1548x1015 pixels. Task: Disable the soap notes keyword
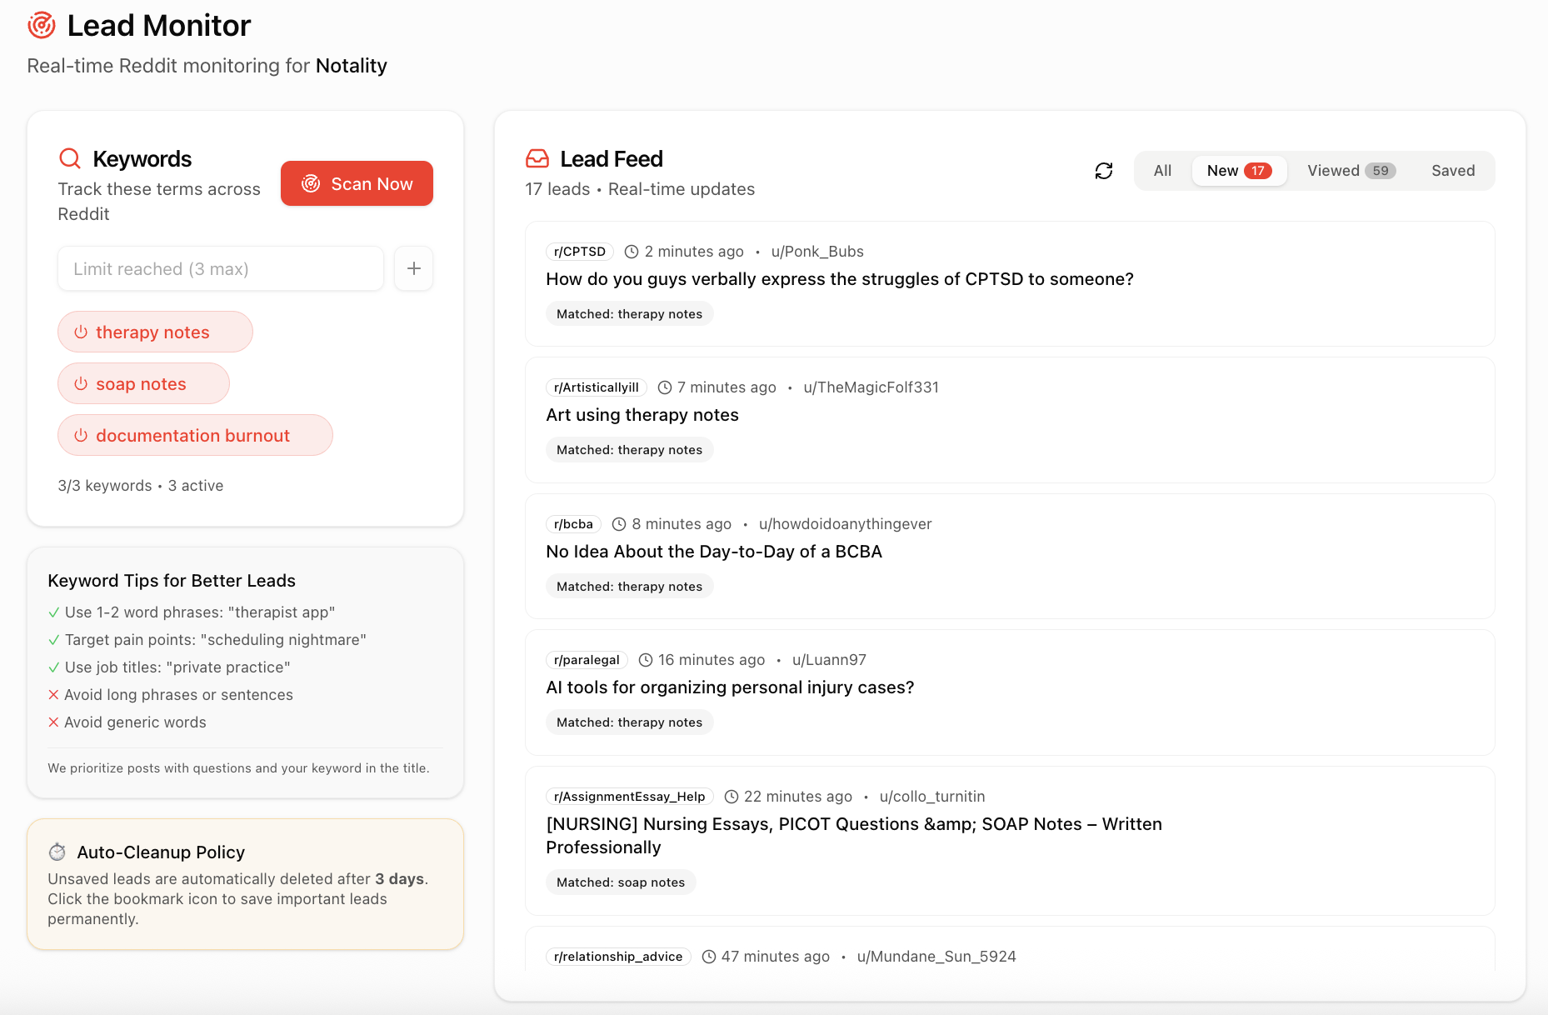(x=81, y=383)
